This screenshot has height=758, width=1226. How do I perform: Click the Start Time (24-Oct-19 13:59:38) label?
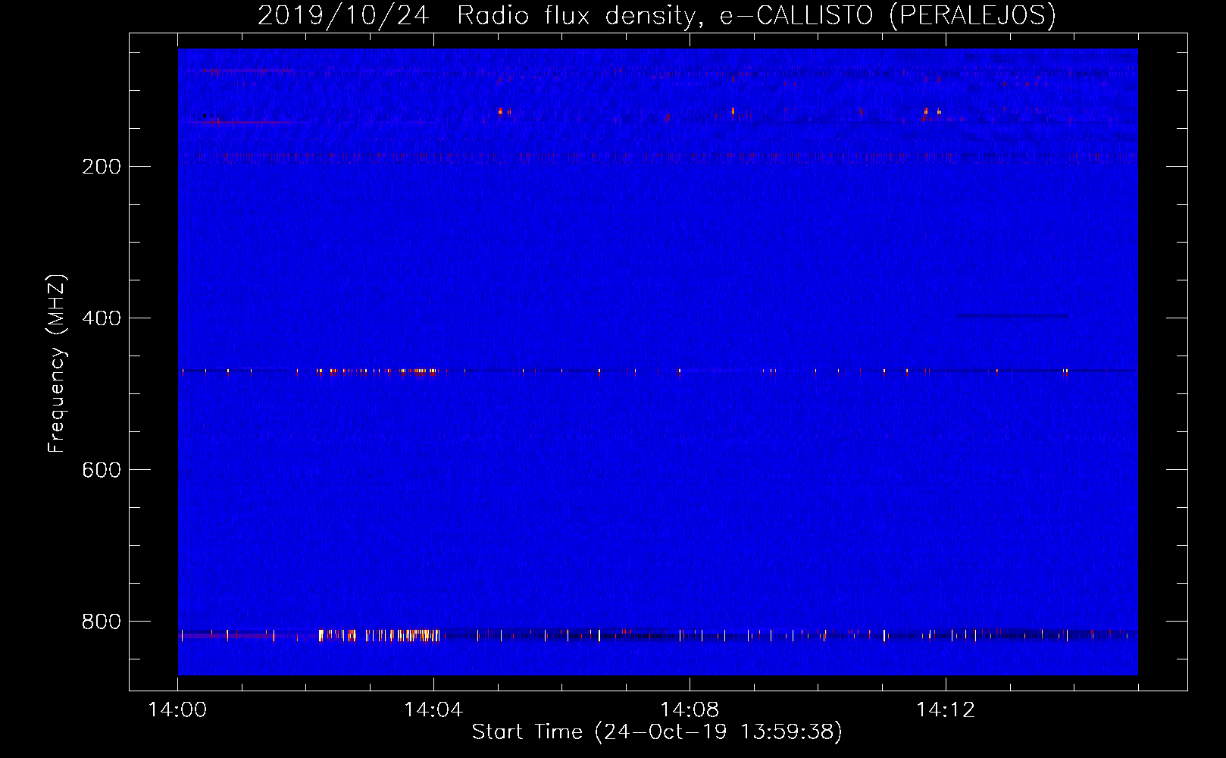point(657,732)
